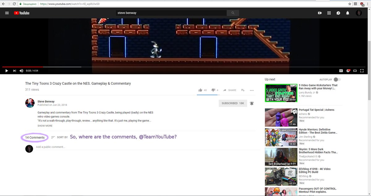
Task: Open Portugal Tat Special title link
Action: (317, 110)
